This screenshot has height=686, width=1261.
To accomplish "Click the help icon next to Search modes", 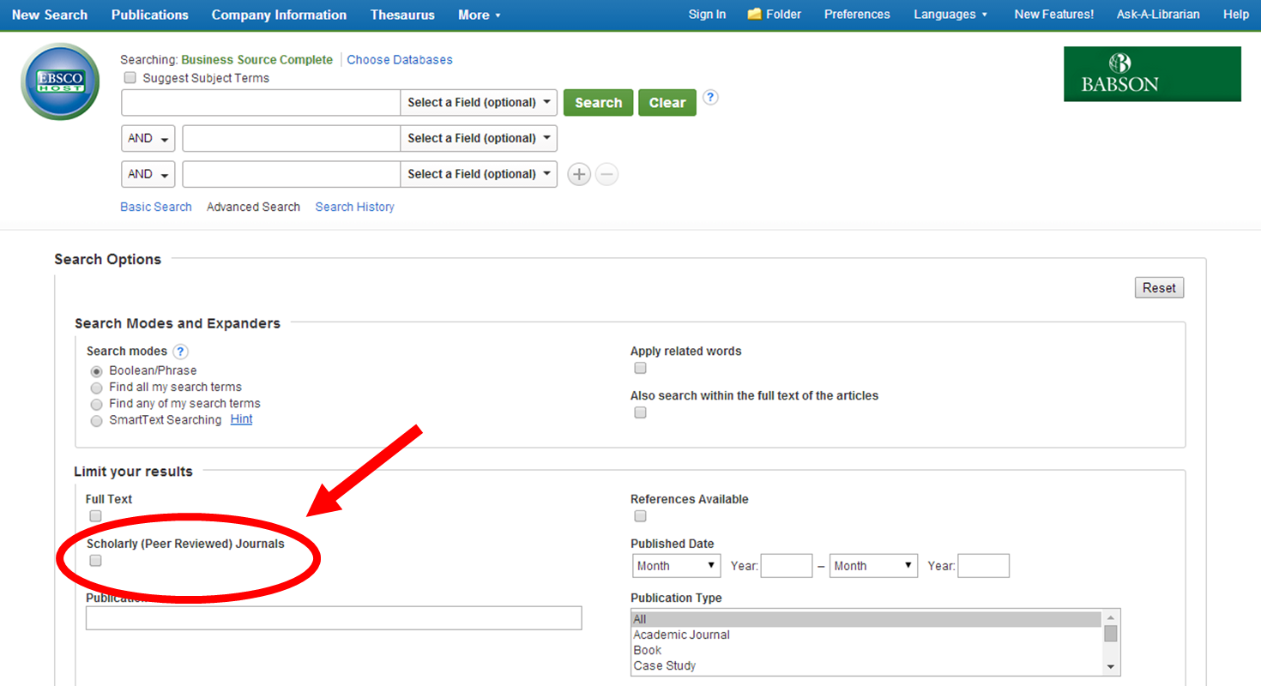I will pos(180,352).
